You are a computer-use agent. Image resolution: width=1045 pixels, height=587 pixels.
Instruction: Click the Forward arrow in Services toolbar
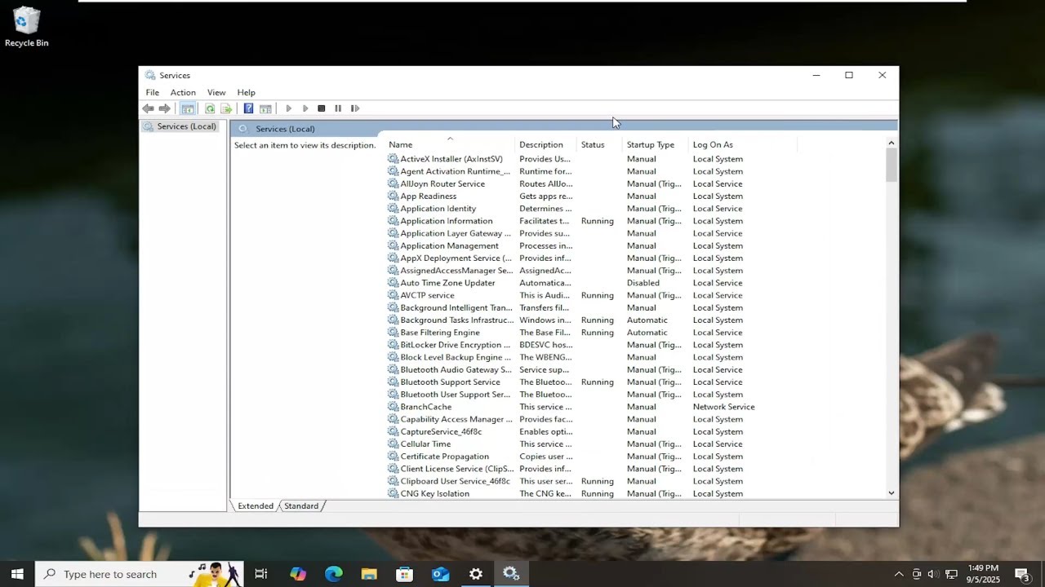coord(165,108)
